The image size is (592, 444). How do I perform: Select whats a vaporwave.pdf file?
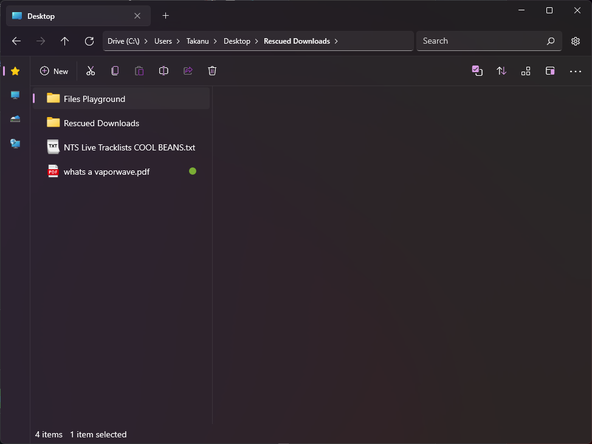(121, 172)
